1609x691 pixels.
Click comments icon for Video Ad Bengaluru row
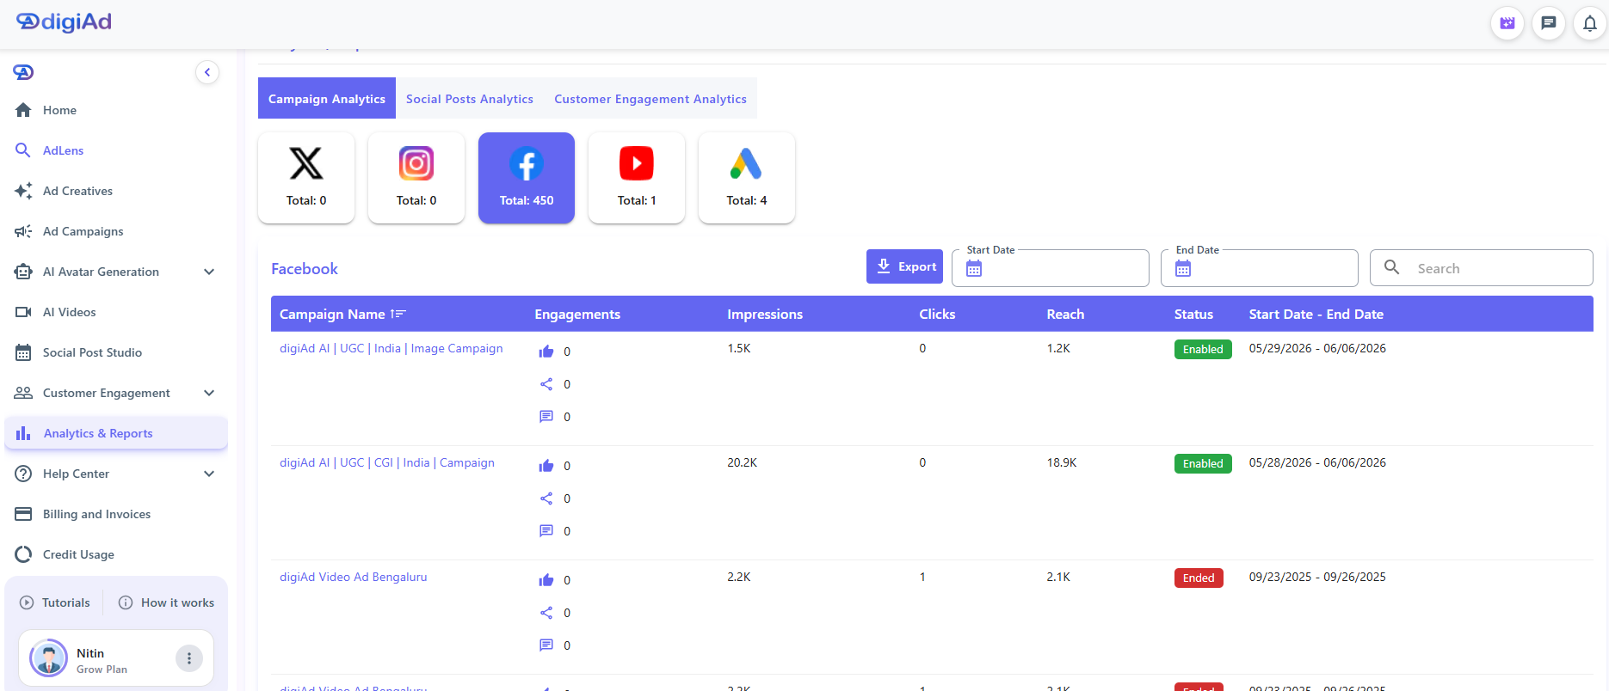point(546,645)
